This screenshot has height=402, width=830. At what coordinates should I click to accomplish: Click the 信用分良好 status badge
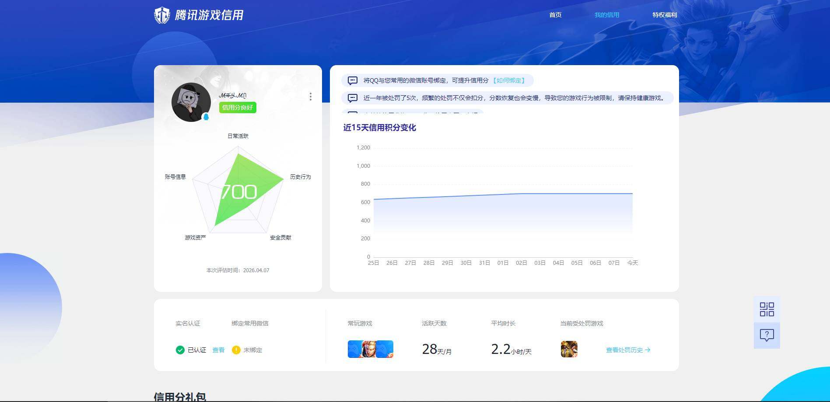pyautogui.click(x=237, y=107)
